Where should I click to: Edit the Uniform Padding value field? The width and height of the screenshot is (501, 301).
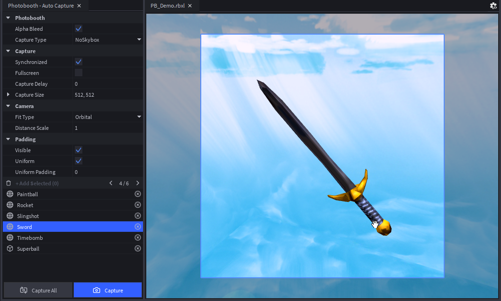[x=107, y=172]
